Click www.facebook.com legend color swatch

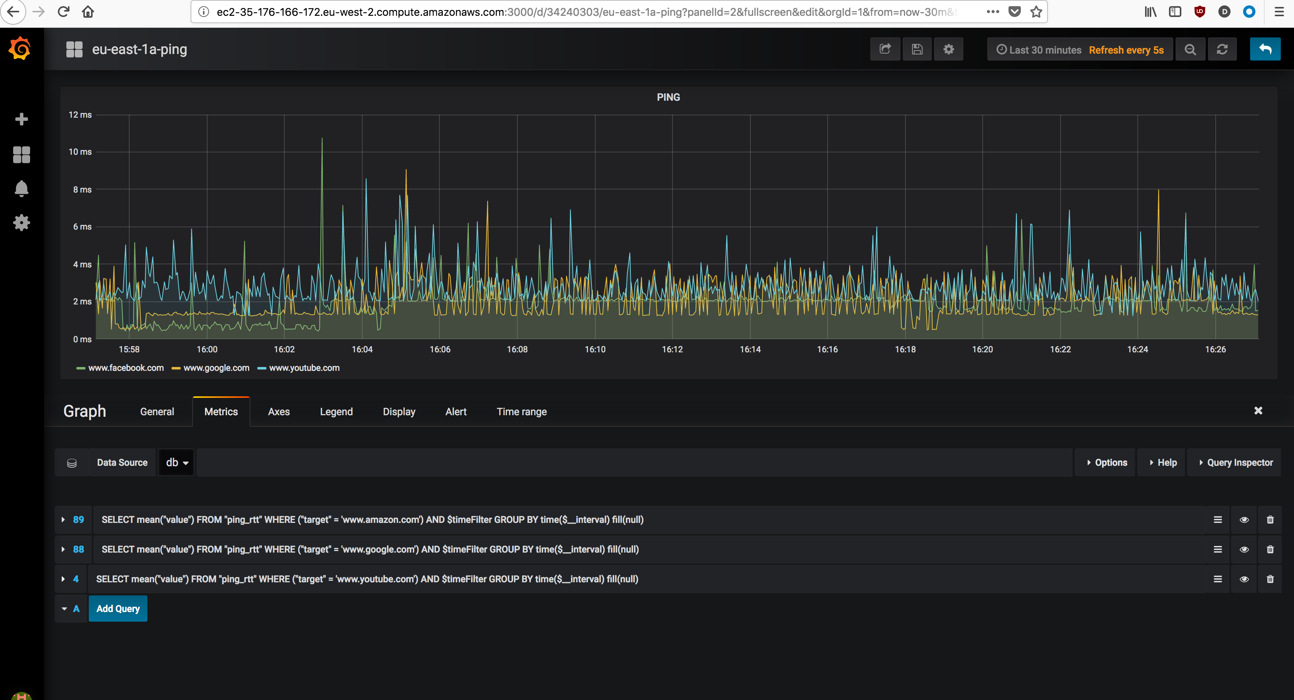[x=80, y=369]
